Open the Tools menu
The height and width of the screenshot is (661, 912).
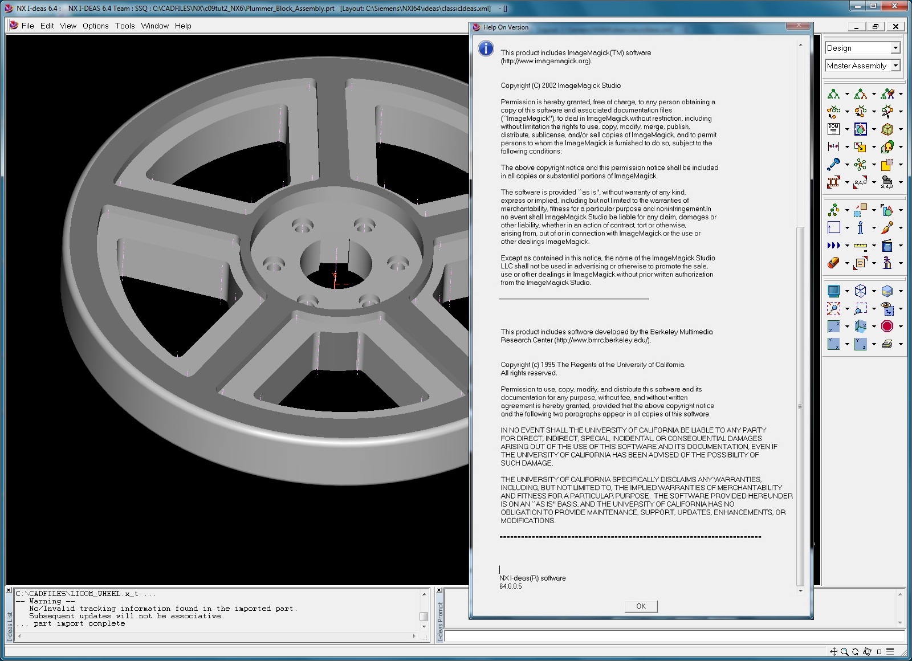click(125, 26)
